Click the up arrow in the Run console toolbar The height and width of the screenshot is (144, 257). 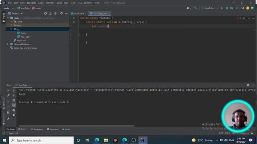pos(14,90)
